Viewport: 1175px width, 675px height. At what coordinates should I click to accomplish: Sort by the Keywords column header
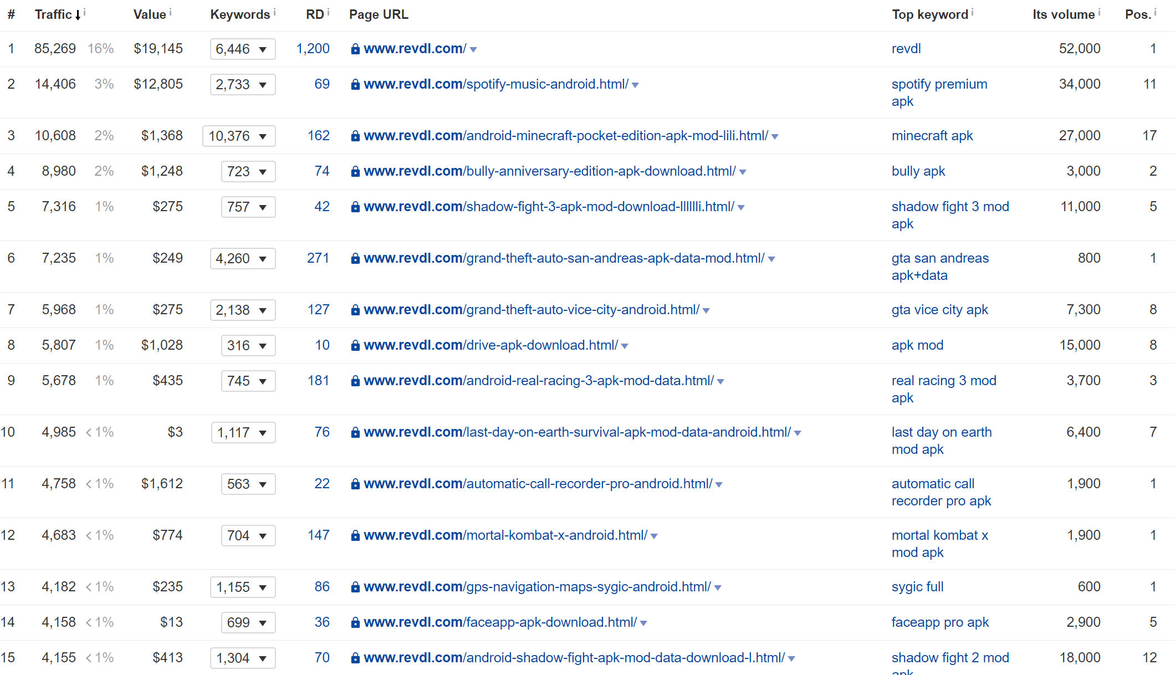pos(240,15)
